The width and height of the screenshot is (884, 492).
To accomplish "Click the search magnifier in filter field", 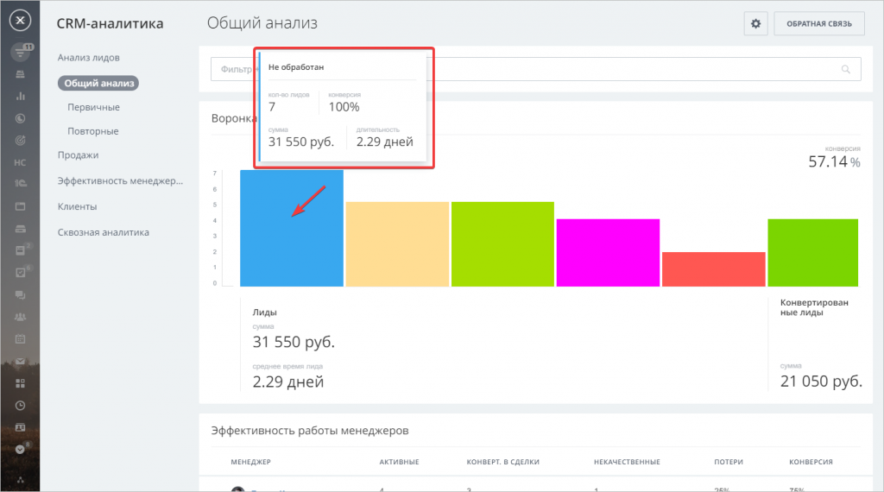I will pos(846,70).
